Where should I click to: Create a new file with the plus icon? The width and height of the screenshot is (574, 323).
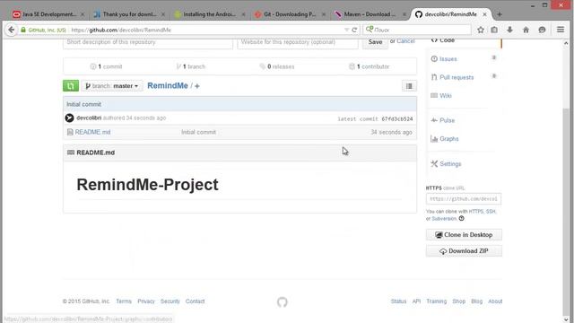point(197,86)
